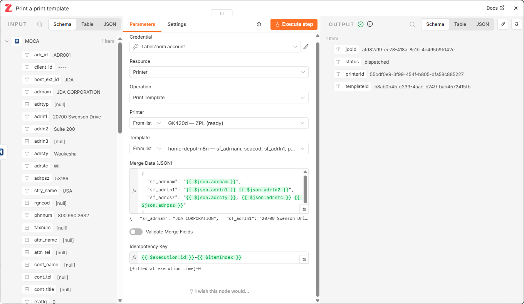Click the MOCA node icon
The image size is (524, 304).
[x=17, y=41]
